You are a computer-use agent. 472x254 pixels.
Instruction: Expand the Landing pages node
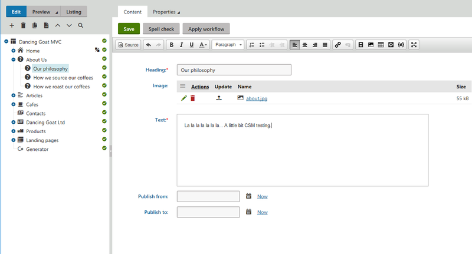pos(13,140)
